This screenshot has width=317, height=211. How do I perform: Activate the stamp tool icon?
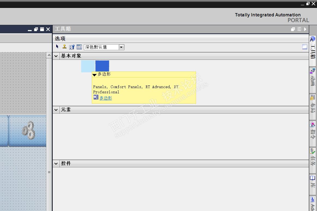coord(64,47)
